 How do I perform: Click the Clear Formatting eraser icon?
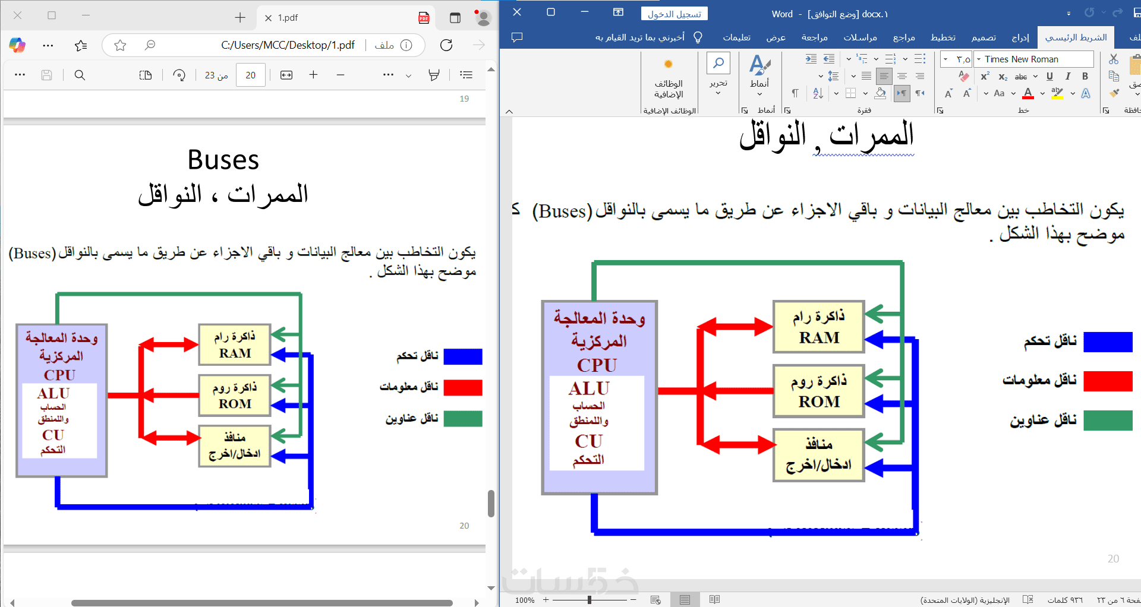coord(964,76)
